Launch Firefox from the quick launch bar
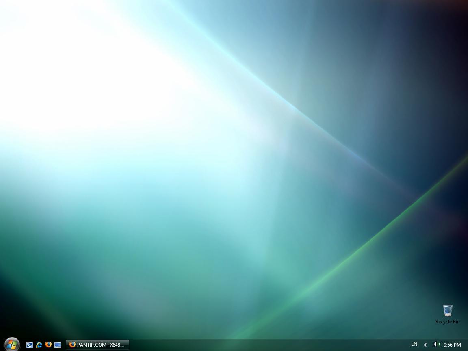This screenshot has width=468, height=351. (x=48, y=344)
